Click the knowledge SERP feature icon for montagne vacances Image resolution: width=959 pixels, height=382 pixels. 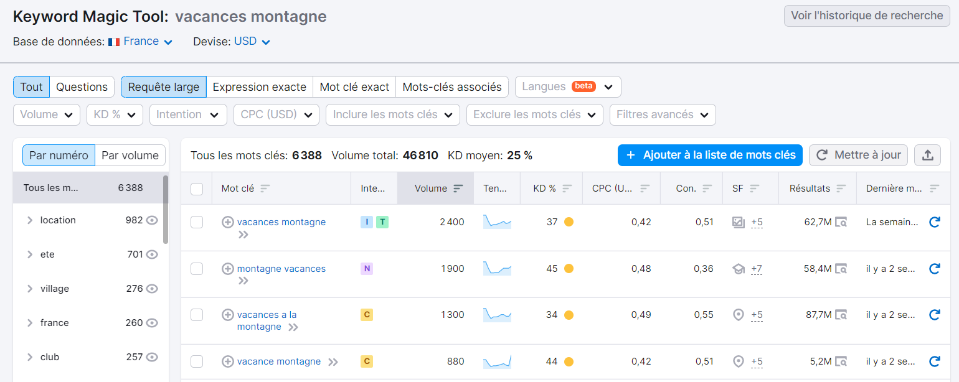click(x=739, y=269)
